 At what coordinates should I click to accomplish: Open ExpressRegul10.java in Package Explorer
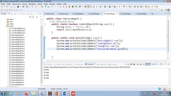click(18, 37)
